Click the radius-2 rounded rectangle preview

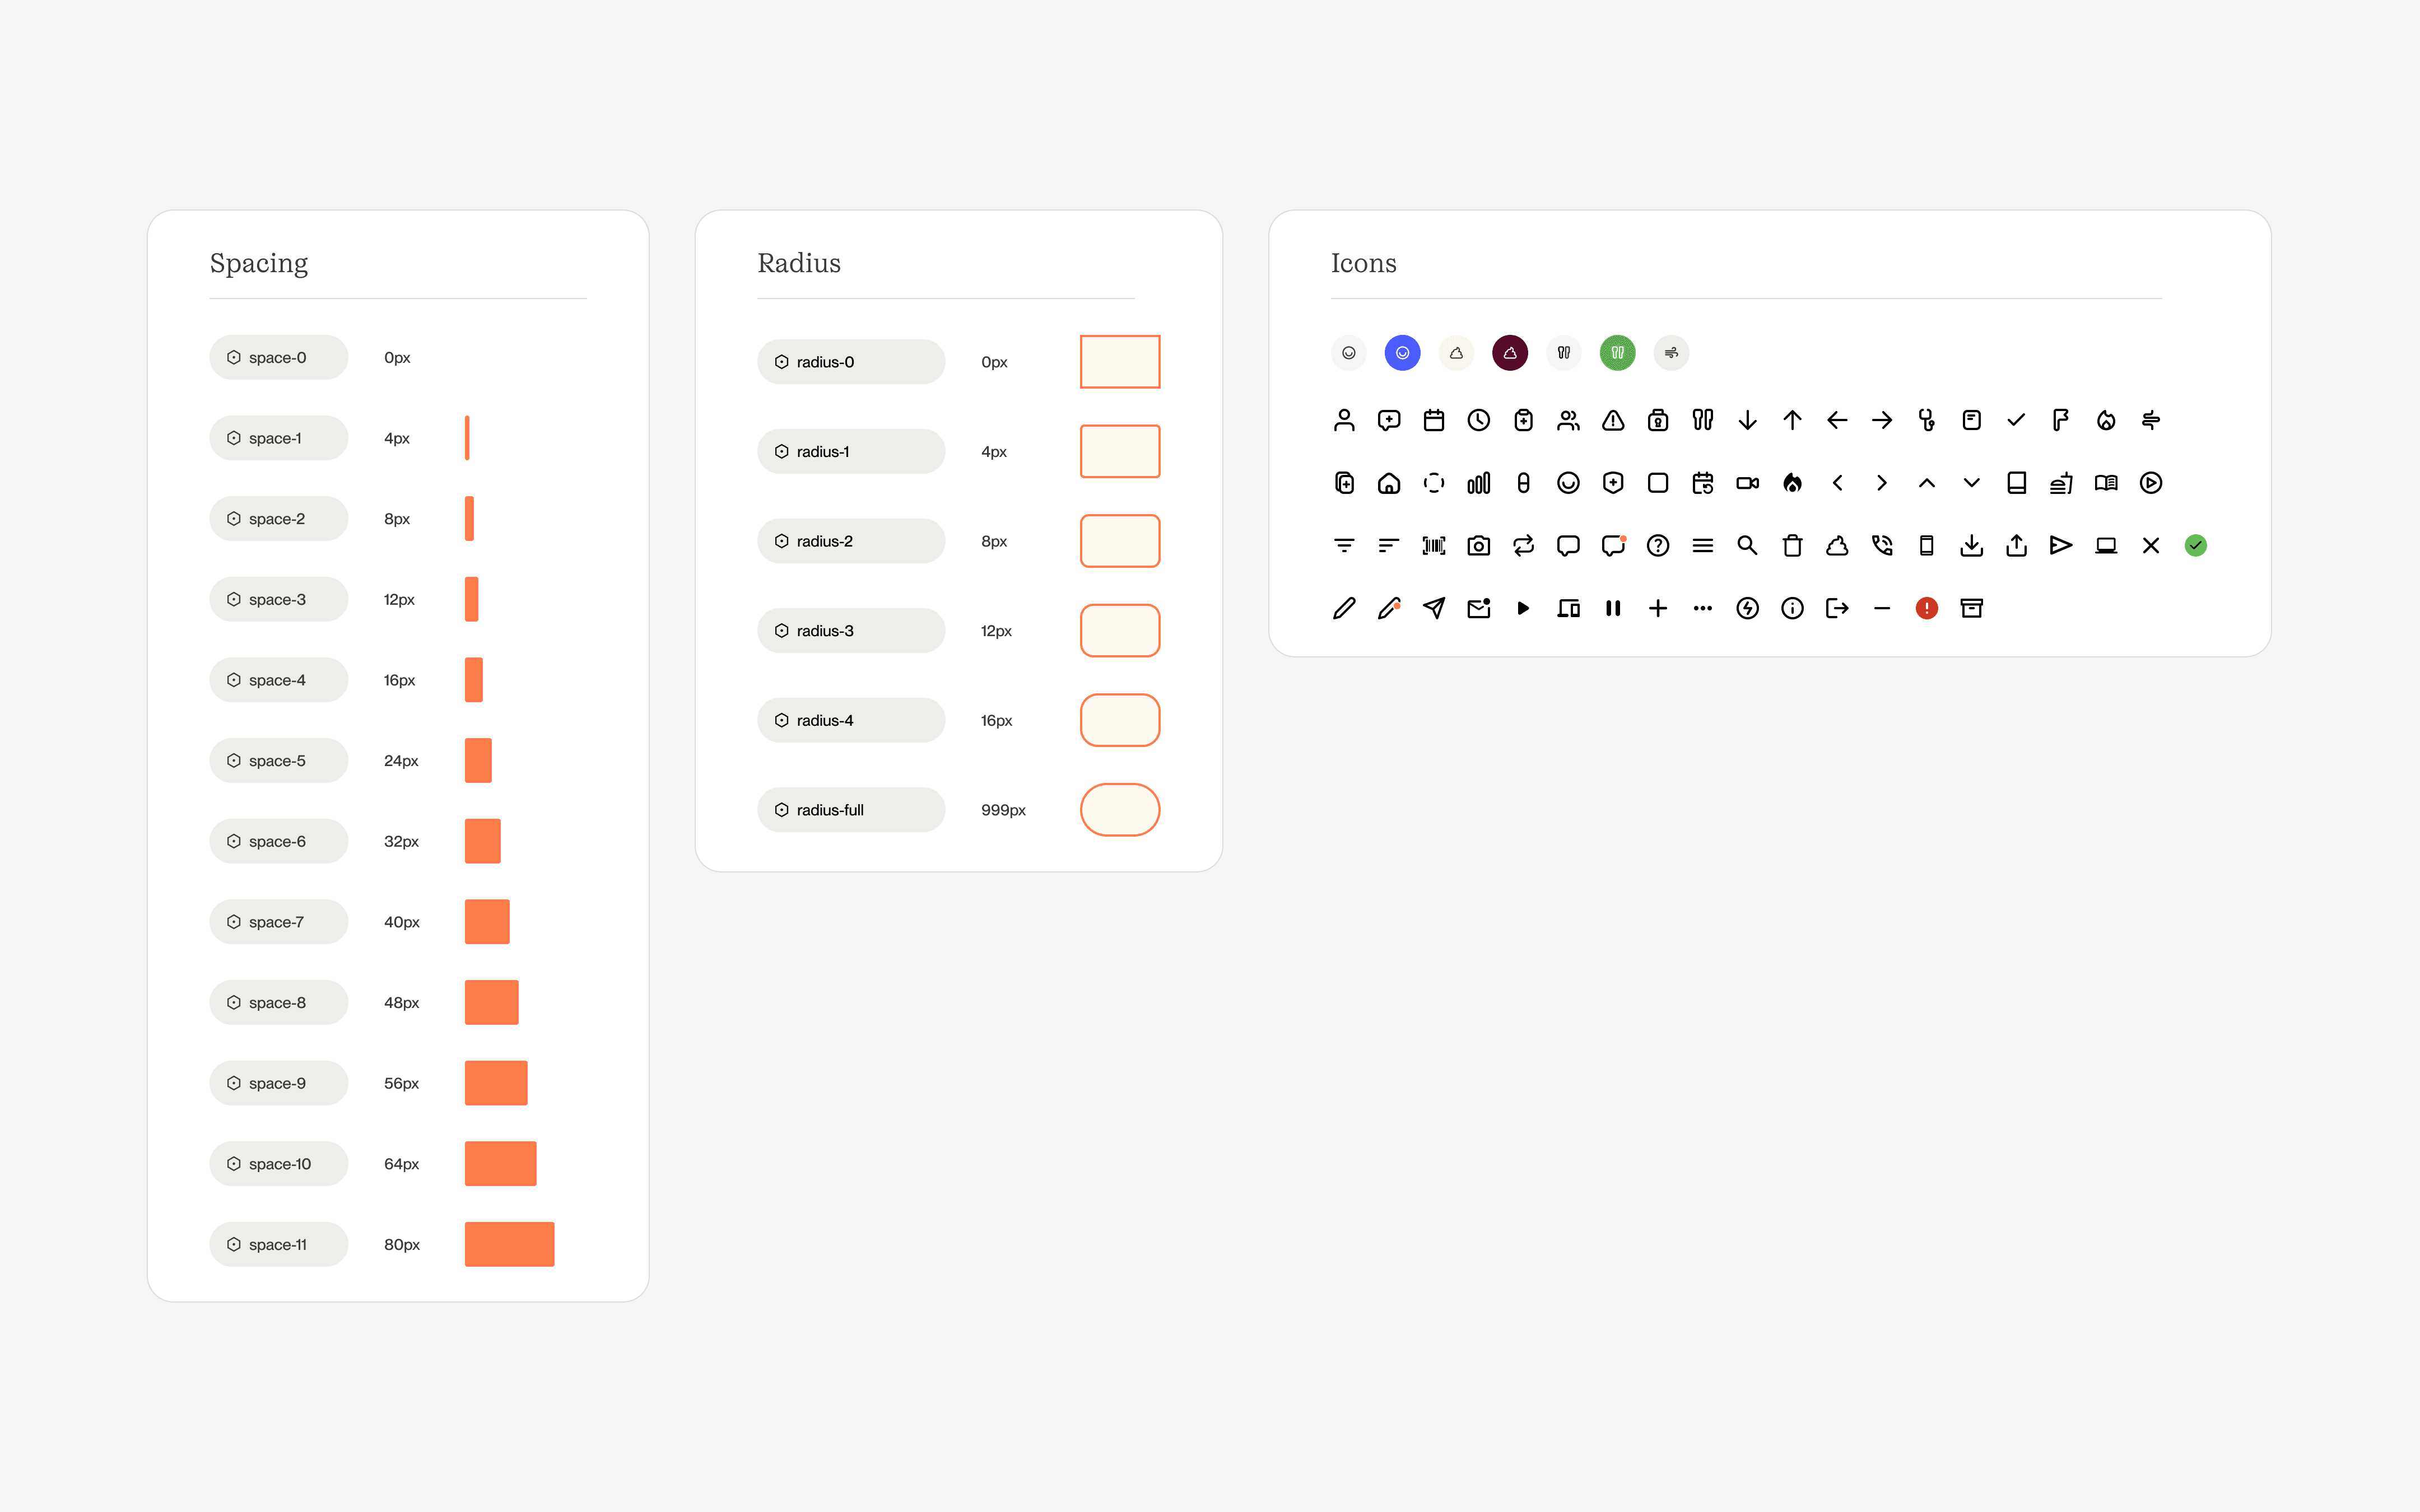coord(1119,541)
